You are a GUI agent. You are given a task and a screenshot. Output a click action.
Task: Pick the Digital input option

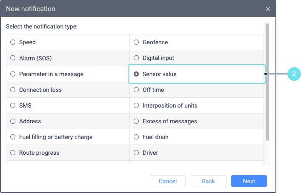136,58
